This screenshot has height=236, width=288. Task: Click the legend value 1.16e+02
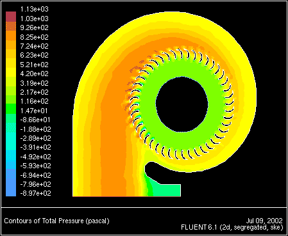pyautogui.click(x=34, y=101)
